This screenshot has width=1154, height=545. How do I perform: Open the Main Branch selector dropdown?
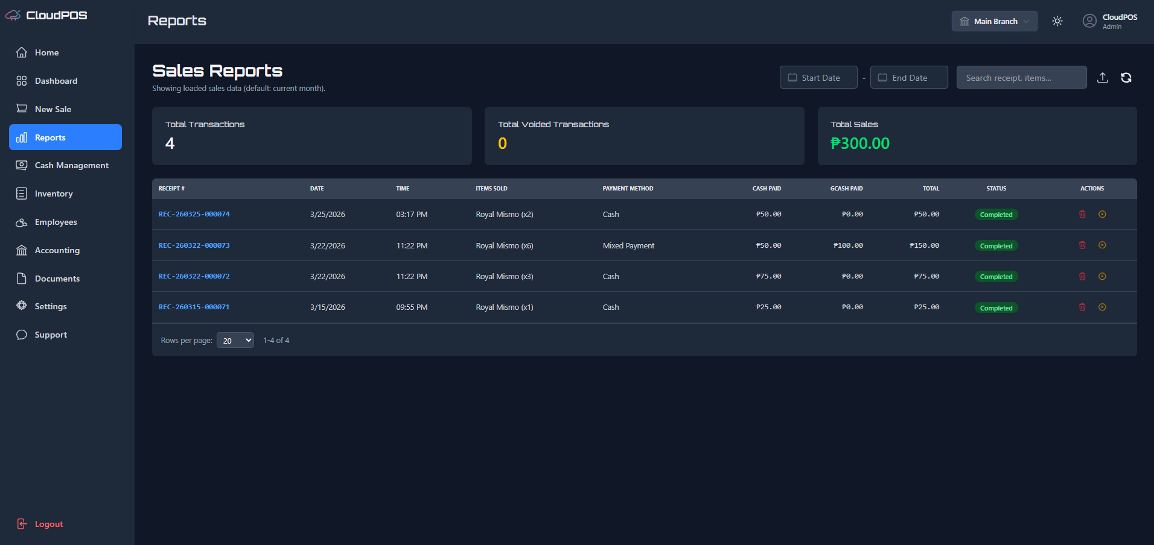pyautogui.click(x=994, y=21)
